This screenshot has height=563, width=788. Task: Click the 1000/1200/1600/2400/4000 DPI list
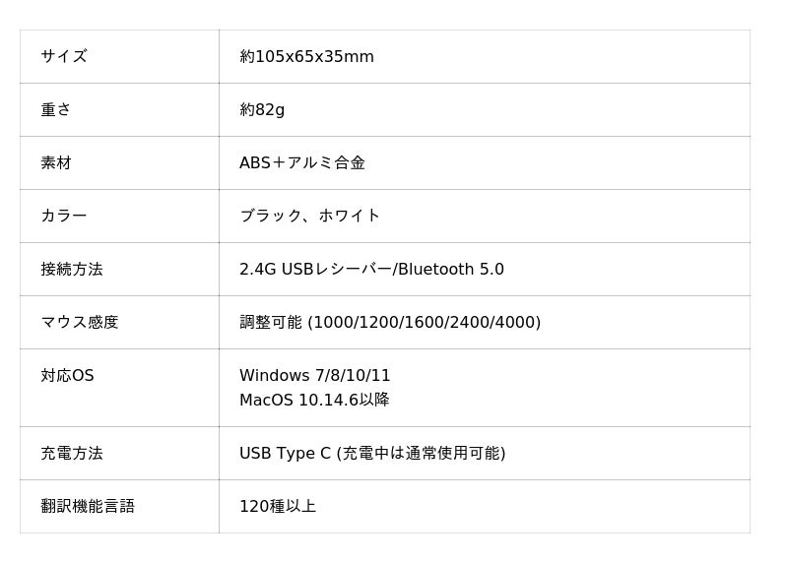pos(426,322)
